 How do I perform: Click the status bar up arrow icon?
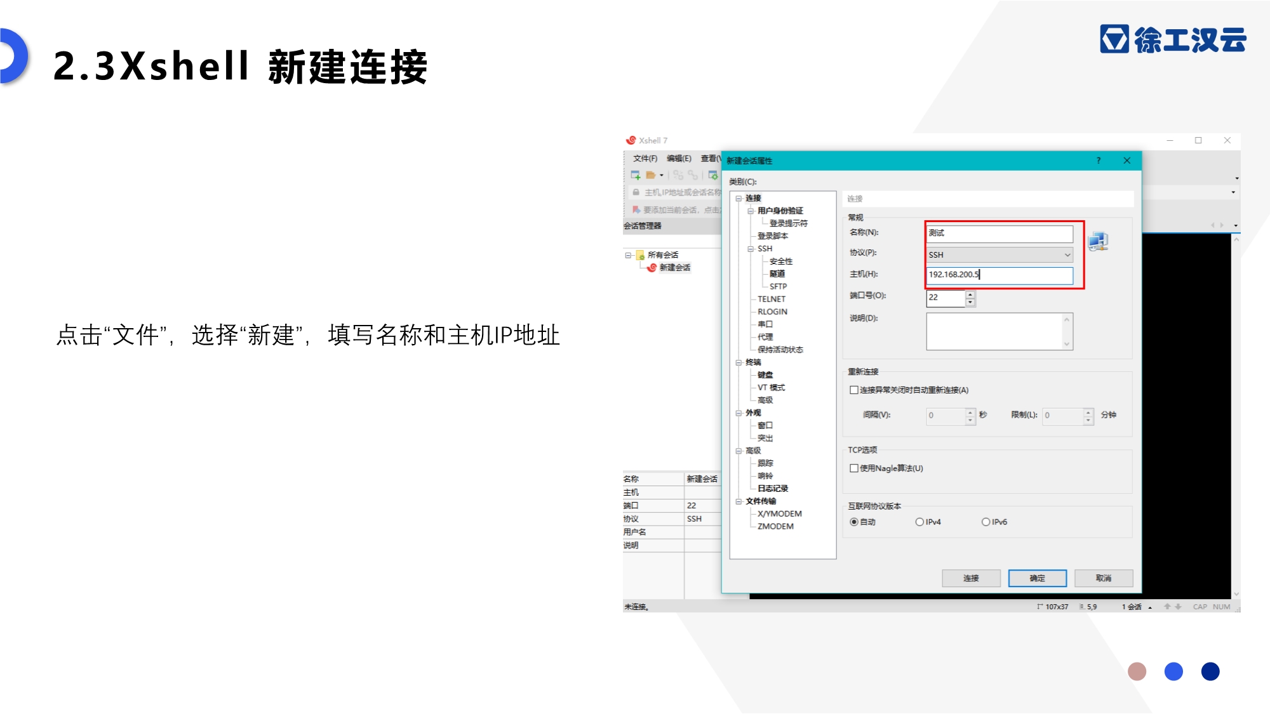point(1167,607)
